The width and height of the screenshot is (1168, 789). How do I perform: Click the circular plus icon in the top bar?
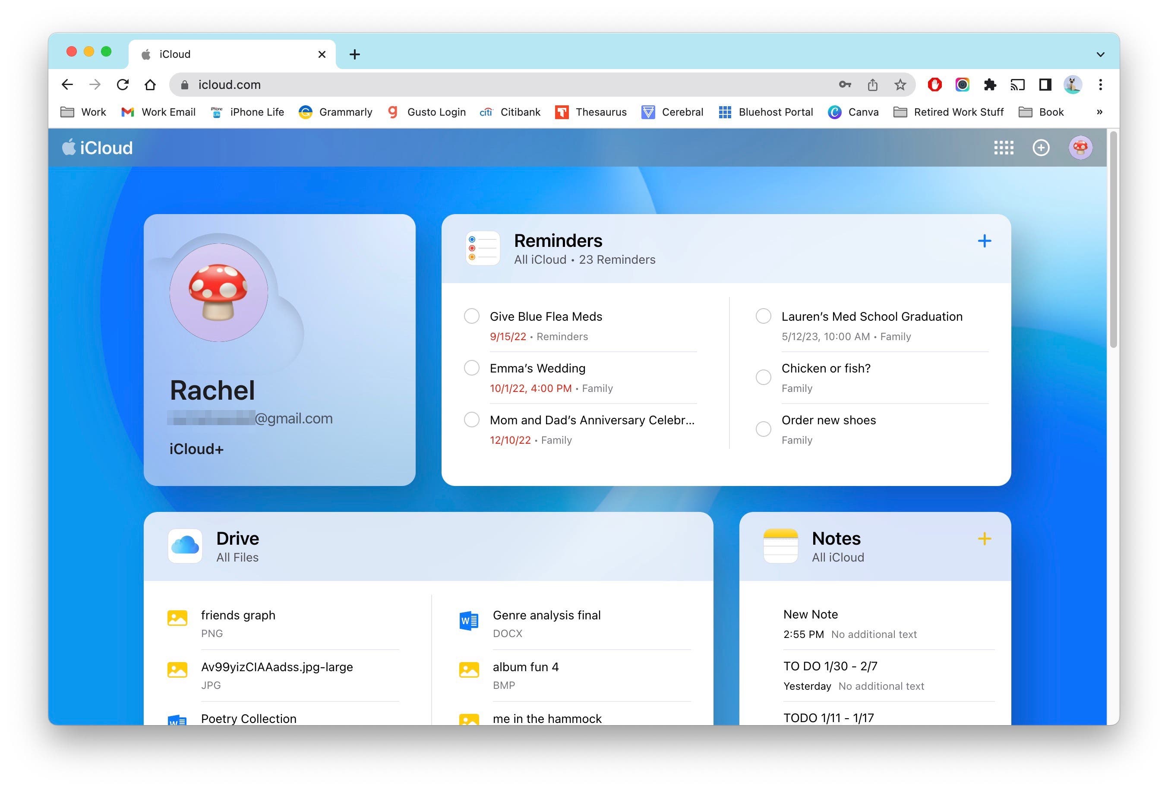tap(1042, 148)
